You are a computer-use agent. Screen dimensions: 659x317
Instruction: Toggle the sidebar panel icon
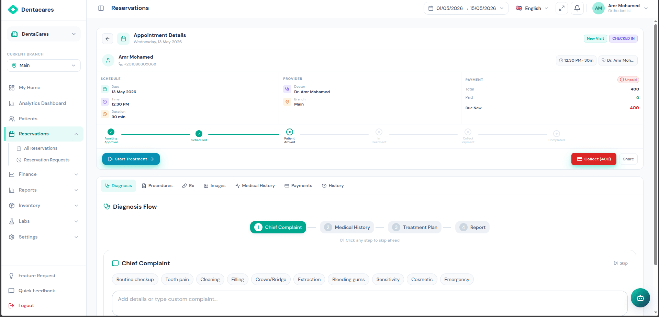coord(101,8)
